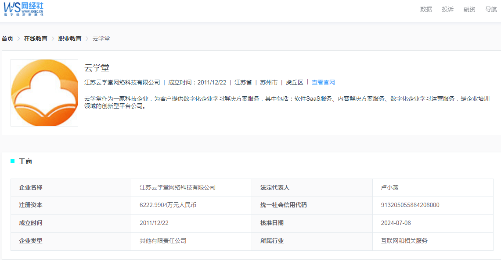Click the 互联网和相关服务 value
The width and height of the screenshot is (501, 260).
(x=404, y=241)
